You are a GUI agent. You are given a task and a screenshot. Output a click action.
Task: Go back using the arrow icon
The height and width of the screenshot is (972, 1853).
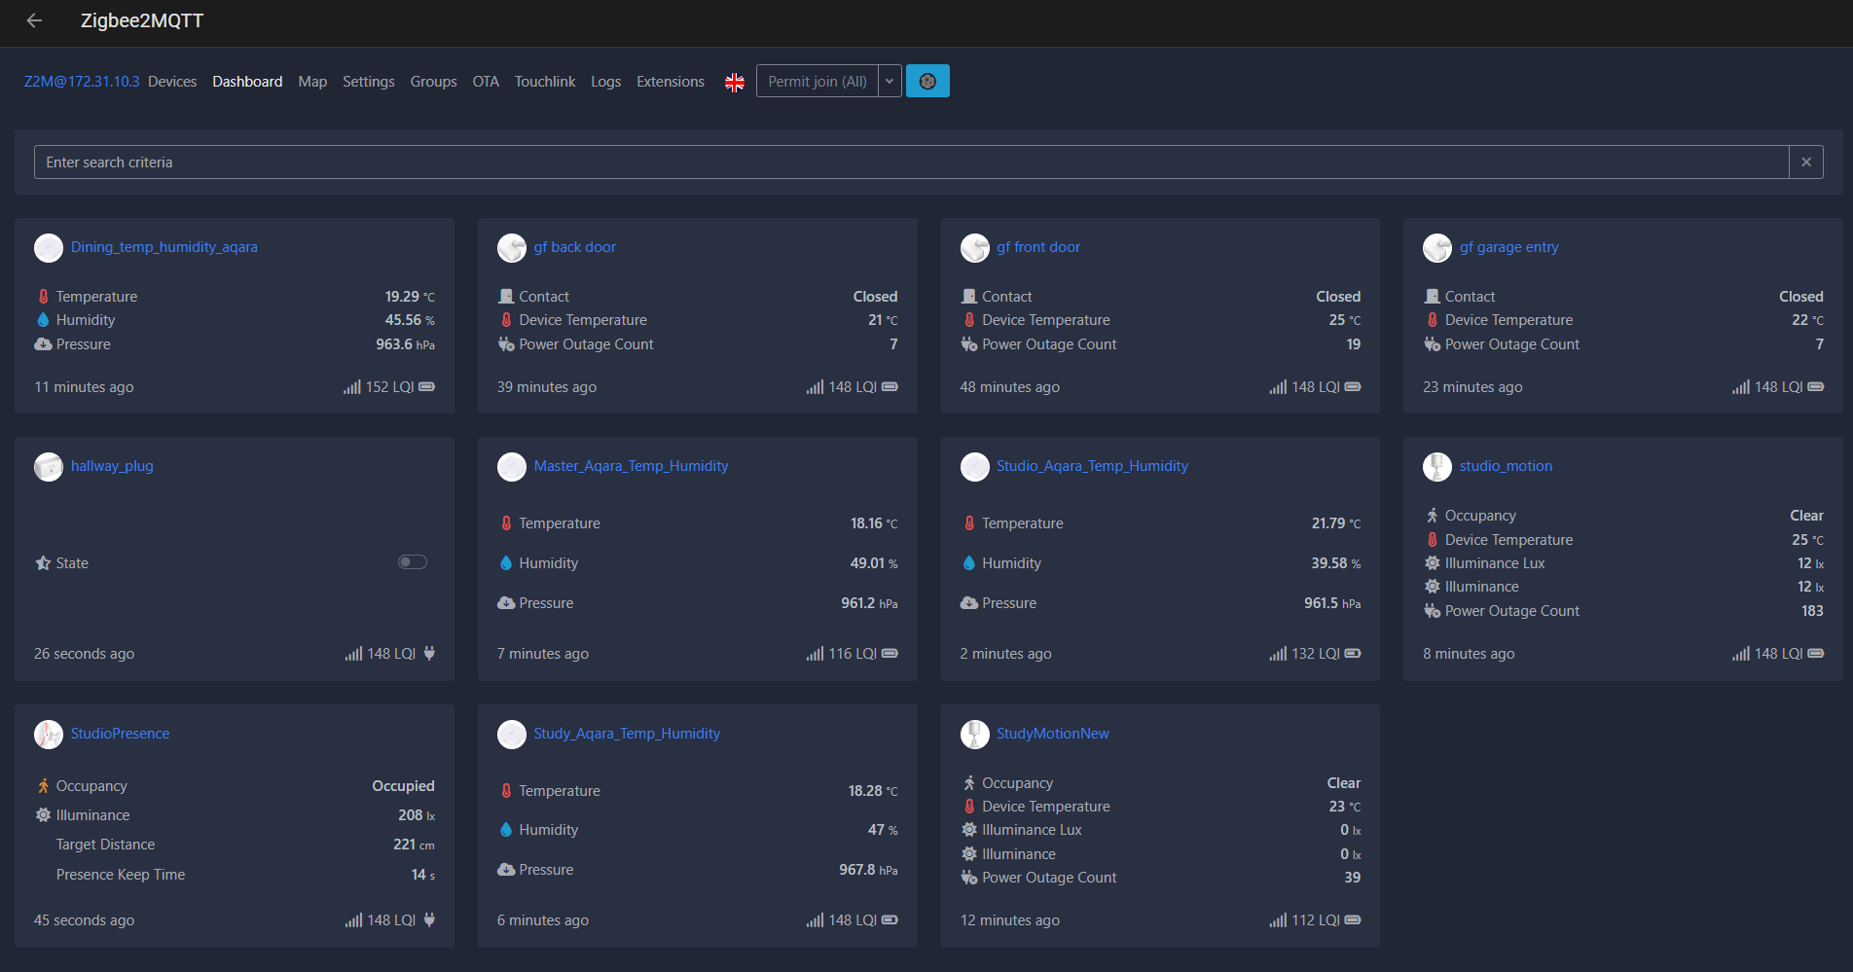[34, 20]
